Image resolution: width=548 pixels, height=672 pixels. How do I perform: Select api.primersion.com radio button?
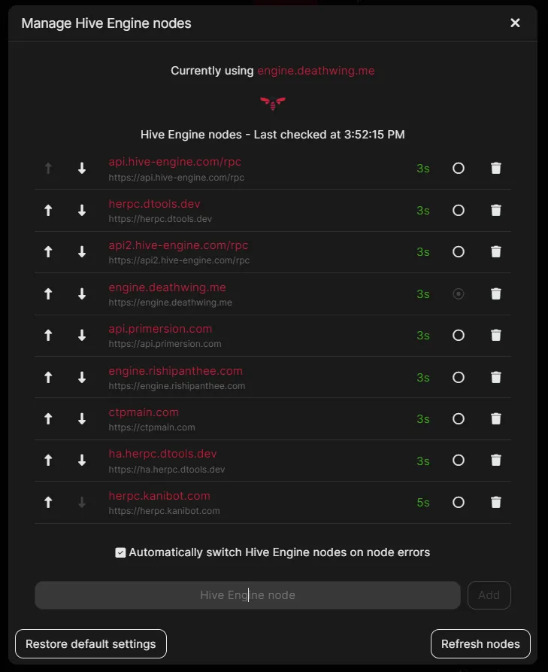point(458,335)
